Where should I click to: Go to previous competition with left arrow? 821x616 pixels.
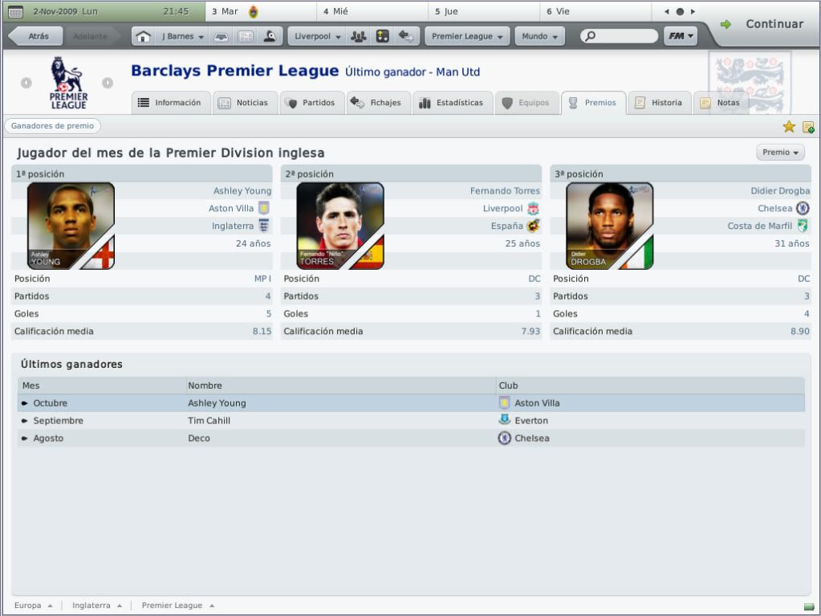point(26,83)
